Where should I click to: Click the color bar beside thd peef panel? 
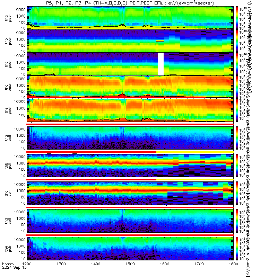237,87
